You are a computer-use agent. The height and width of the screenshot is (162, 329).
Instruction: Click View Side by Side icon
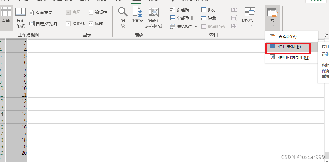234,10
